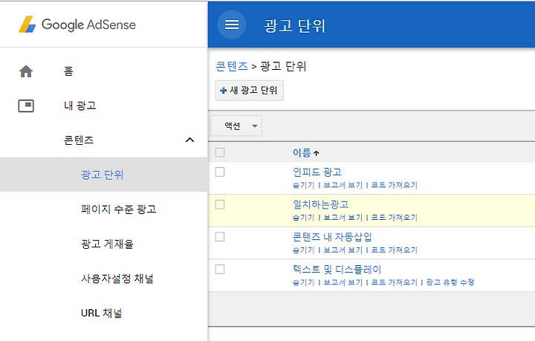
Task: Click 보고서 보기 under 텍스트 및 디스플레이
Action: (x=343, y=282)
